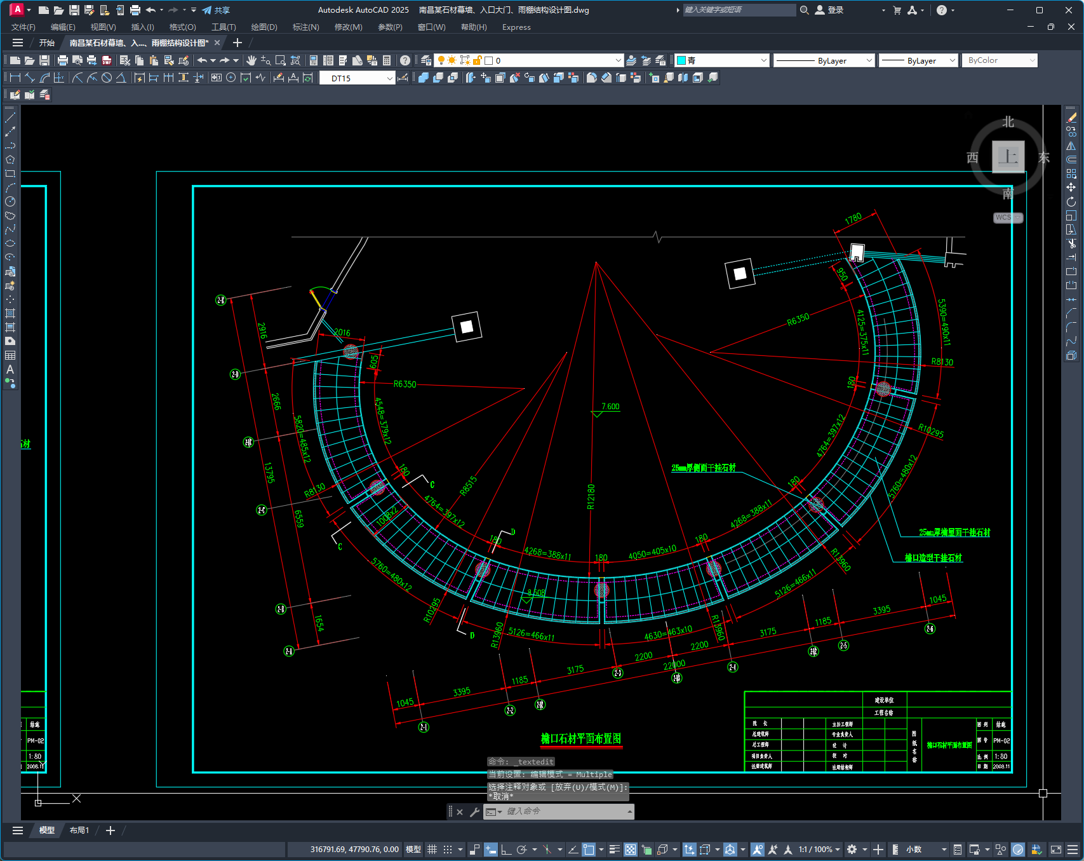Open the 文件(F) menu

point(23,27)
